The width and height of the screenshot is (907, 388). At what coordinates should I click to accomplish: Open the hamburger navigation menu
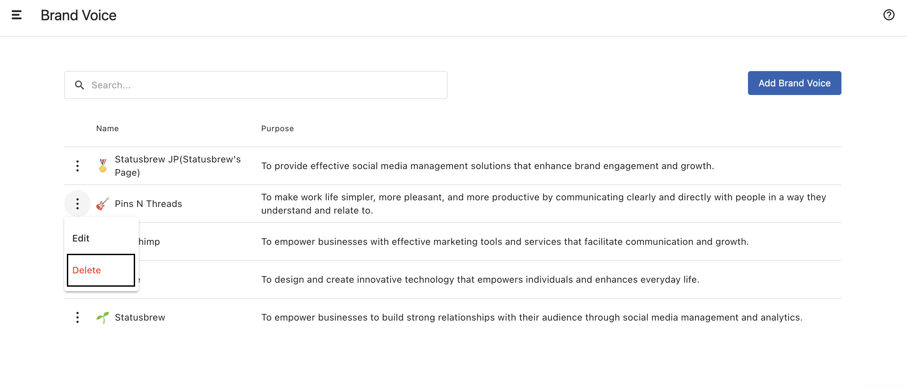[17, 15]
